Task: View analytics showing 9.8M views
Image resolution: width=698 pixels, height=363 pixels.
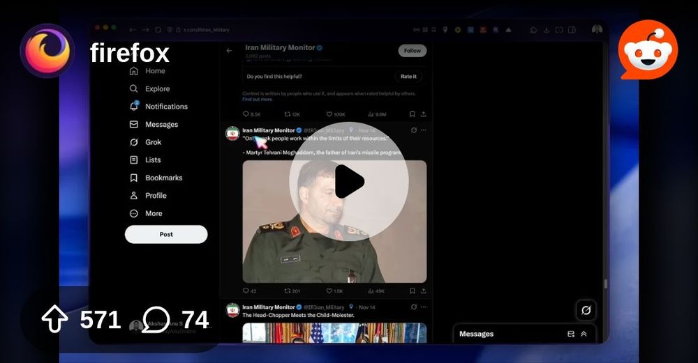Action: click(x=377, y=114)
